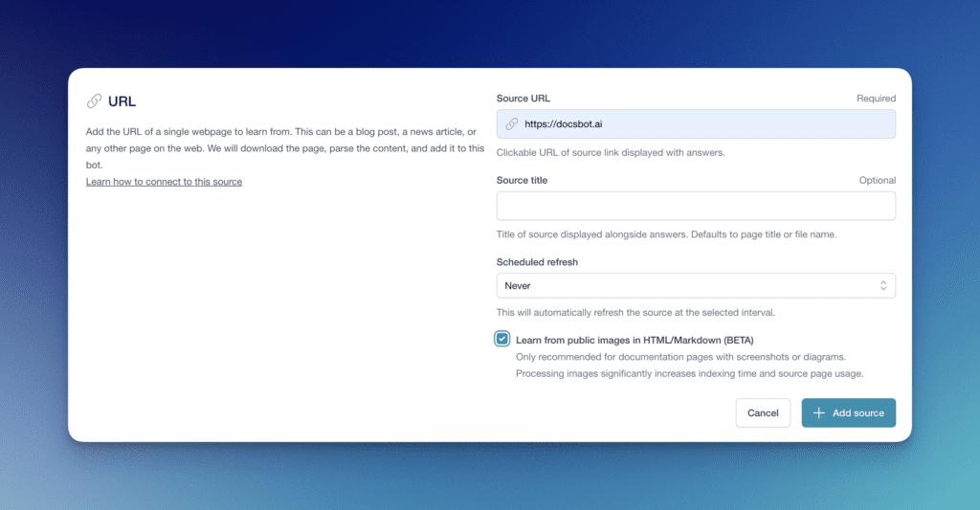Click the 'Learn from public images in HTML/Markdown' label
This screenshot has height=510, width=980.
(635, 340)
